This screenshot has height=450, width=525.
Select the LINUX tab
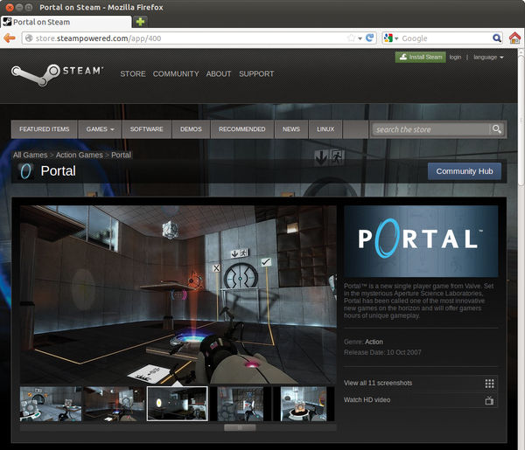325,129
